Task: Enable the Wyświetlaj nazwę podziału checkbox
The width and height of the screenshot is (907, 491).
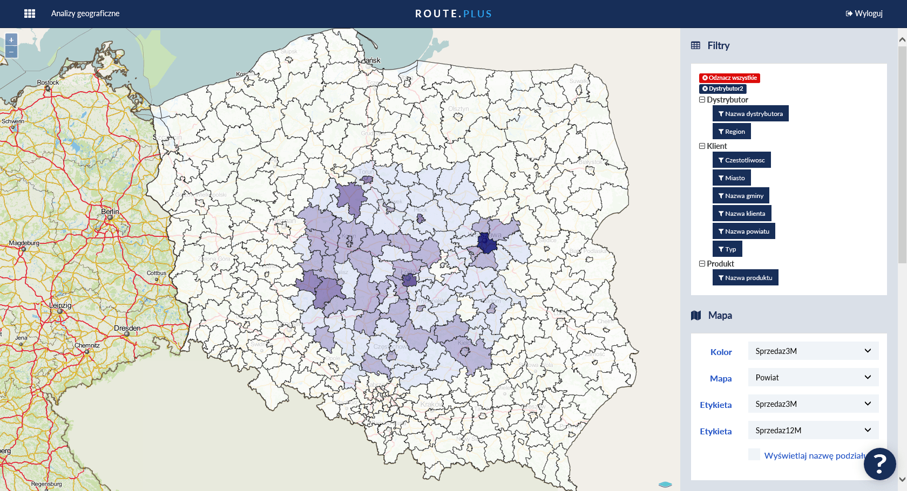Action: tap(754, 454)
